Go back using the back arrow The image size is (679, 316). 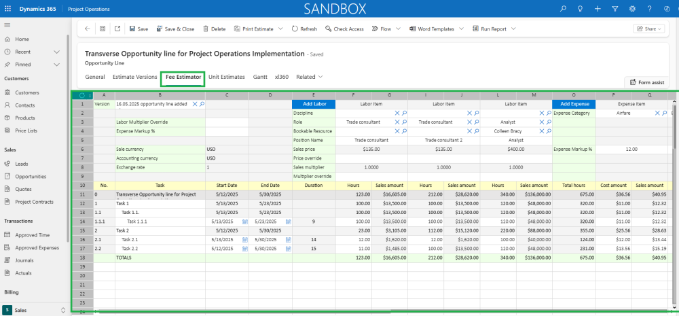click(x=87, y=29)
